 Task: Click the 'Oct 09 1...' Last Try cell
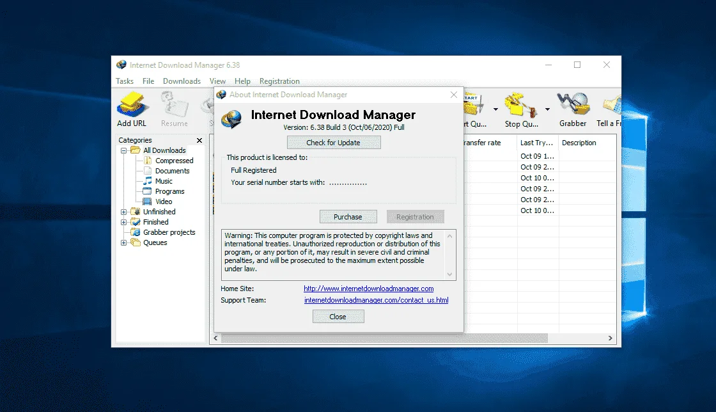click(538, 155)
